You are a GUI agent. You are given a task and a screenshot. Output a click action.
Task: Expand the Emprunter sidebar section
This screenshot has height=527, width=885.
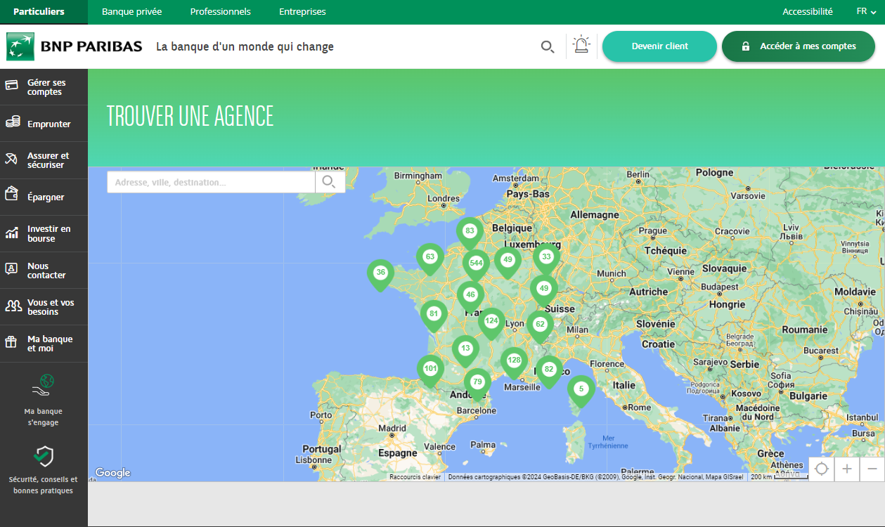point(44,124)
